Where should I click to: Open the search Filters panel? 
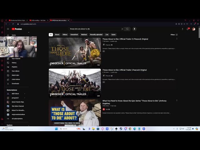(174, 35)
